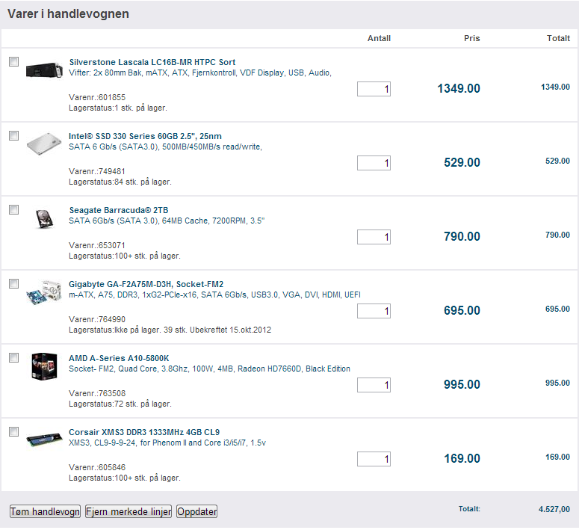Screen dimensions: 579x530
Task: Open the Silverstone Lascala LC16B-MR HTPC Sort link
Action: point(152,62)
